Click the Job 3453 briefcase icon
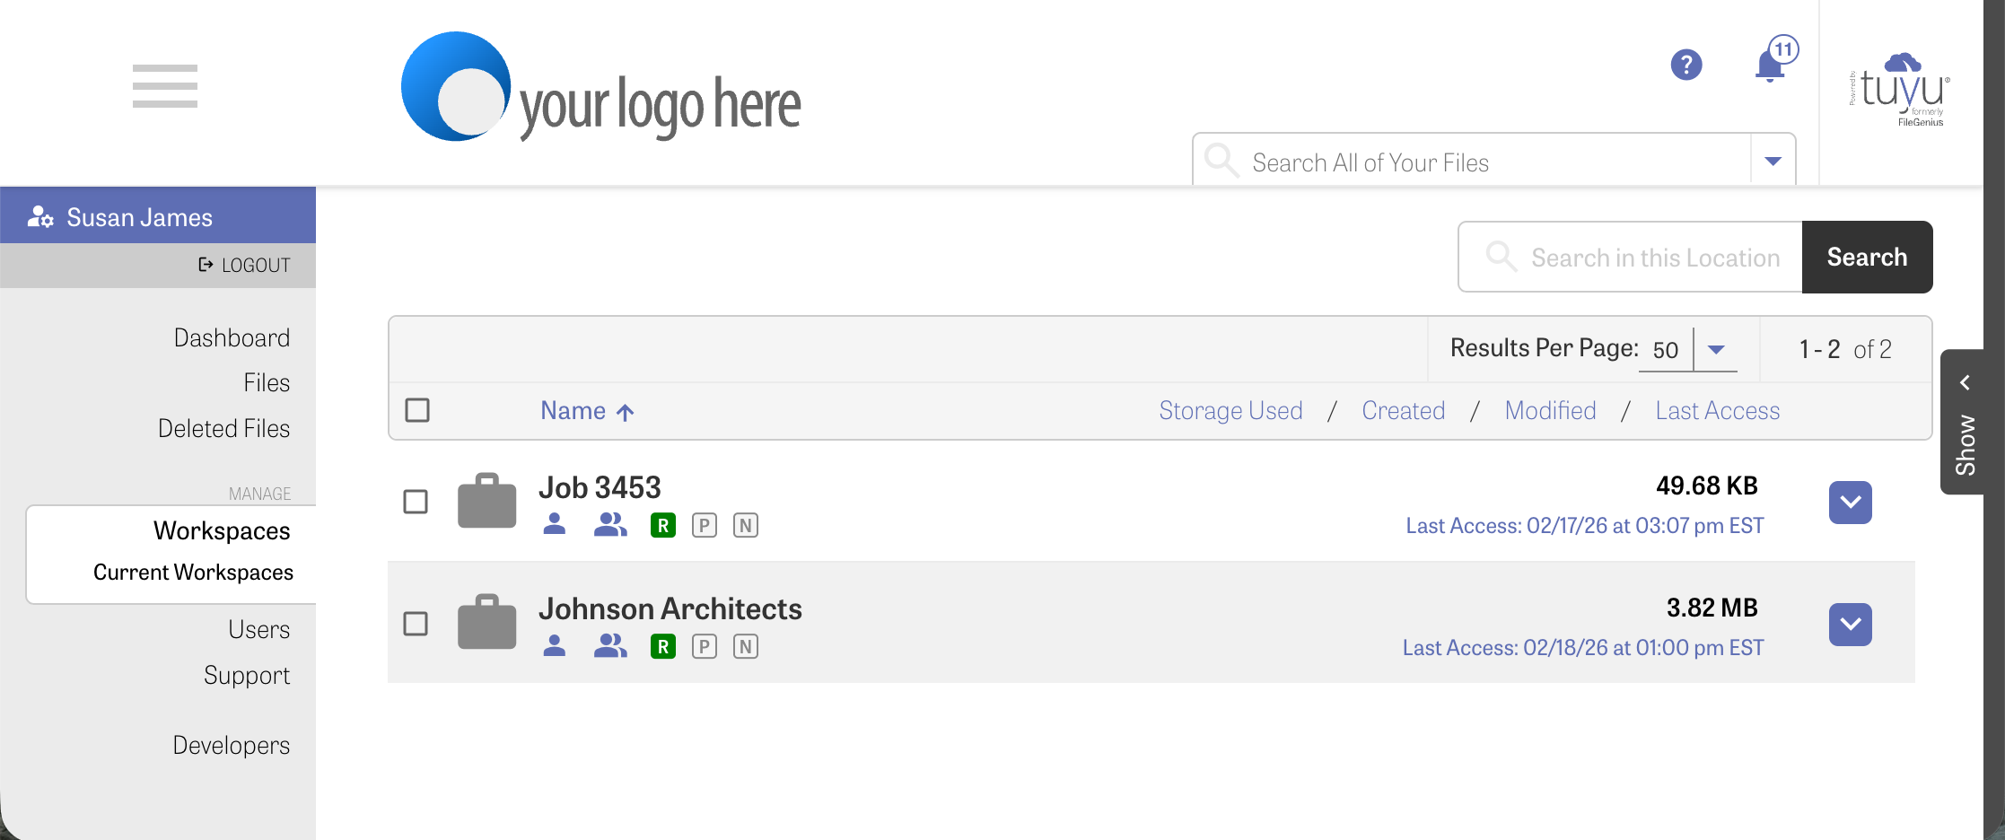The height and width of the screenshot is (840, 2005). click(486, 501)
